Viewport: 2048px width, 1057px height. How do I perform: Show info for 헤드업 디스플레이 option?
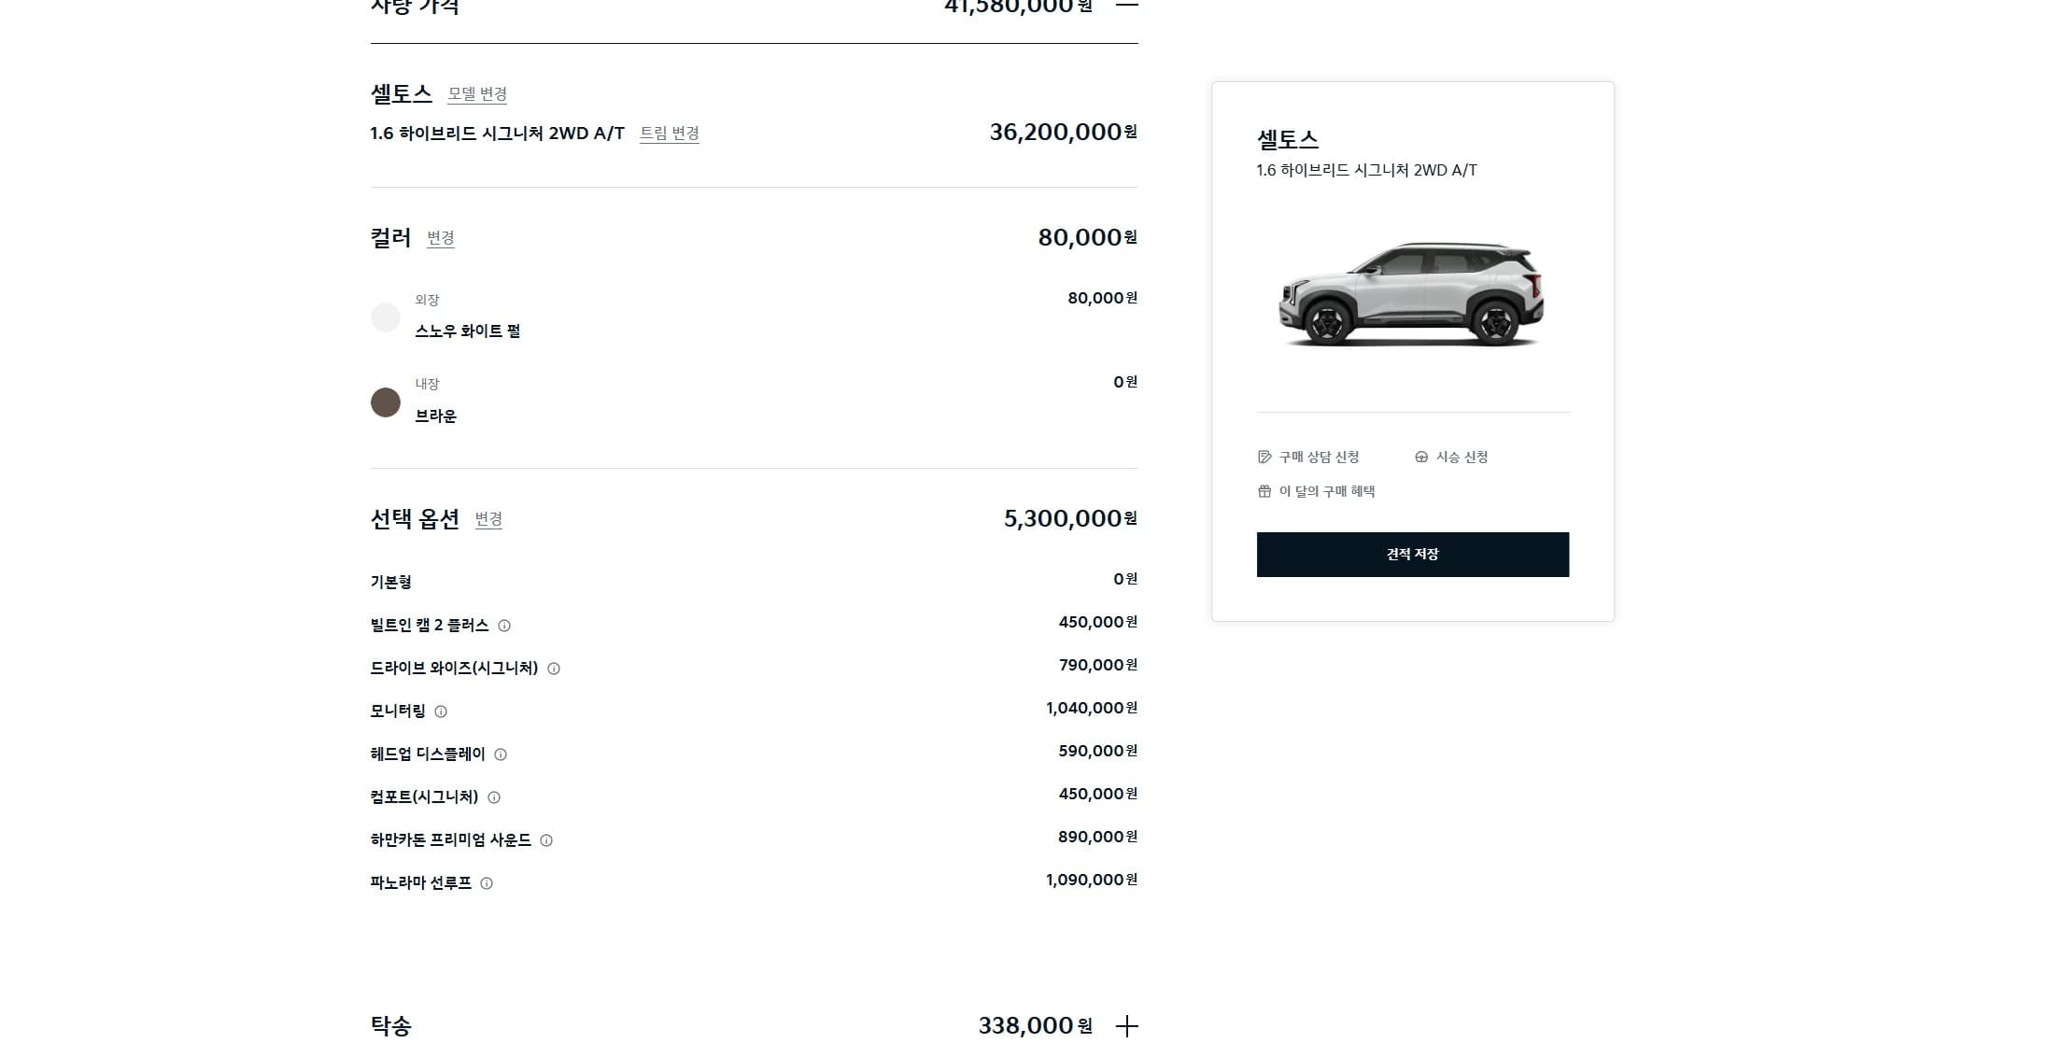pos(501,754)
